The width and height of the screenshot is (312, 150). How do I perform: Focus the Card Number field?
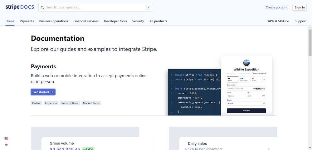point(246,89)
